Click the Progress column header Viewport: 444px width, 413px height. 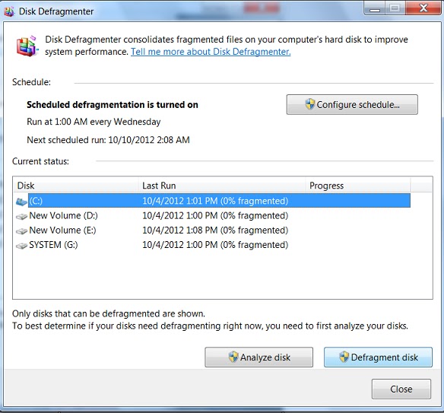point(358,186)
